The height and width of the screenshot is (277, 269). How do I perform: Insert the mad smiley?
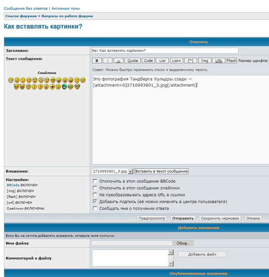coord(65,80)
